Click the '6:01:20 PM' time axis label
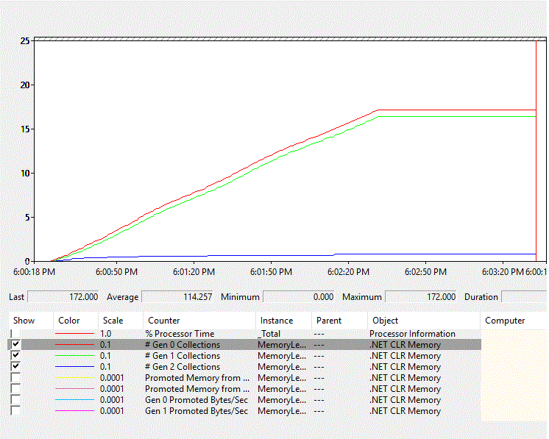 [x=194, y=272]
